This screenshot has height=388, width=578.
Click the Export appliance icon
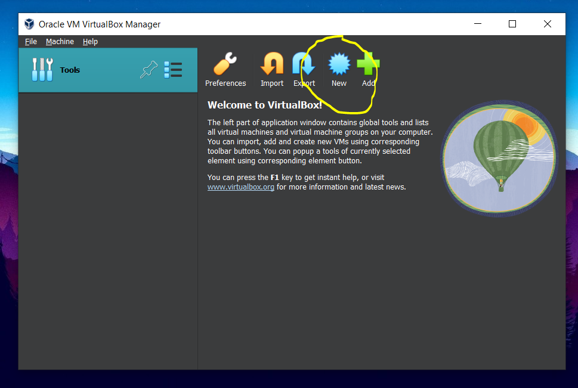pyautogui.click(x=304, y=64)
